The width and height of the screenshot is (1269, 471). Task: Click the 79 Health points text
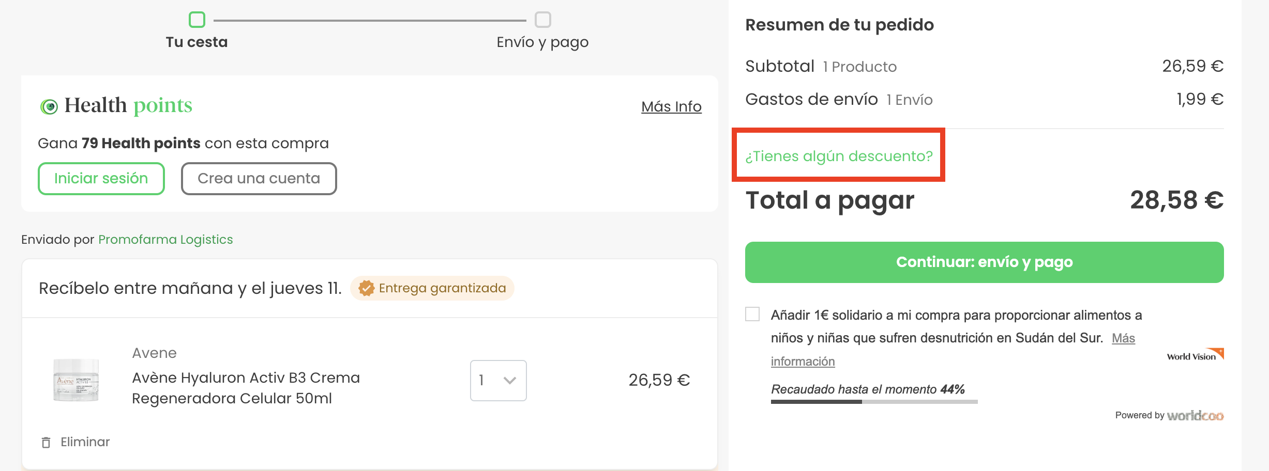pos(141,143)
